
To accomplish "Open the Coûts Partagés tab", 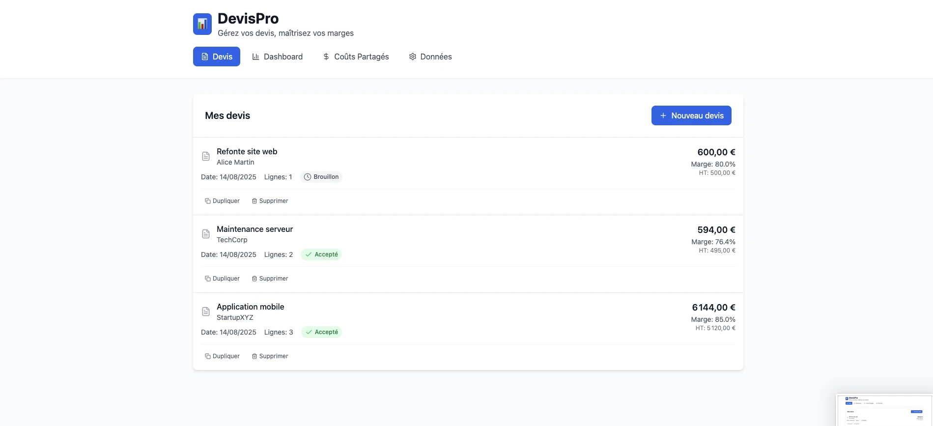I will 356,57.
